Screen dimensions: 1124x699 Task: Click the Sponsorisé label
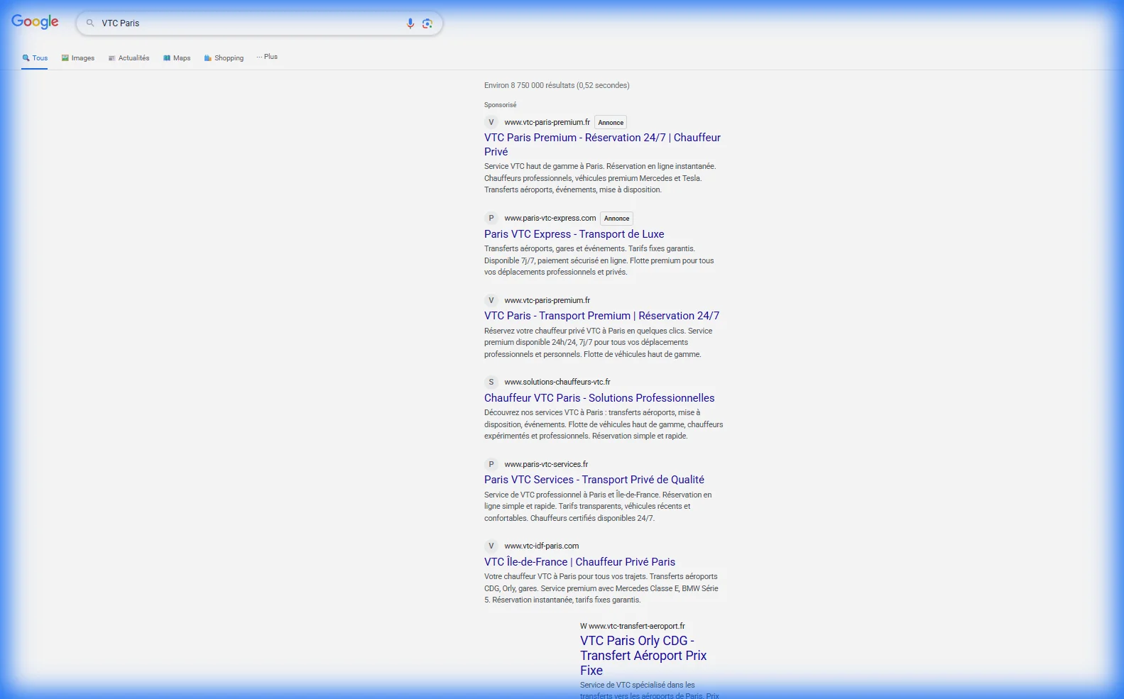tap(501, 105)
